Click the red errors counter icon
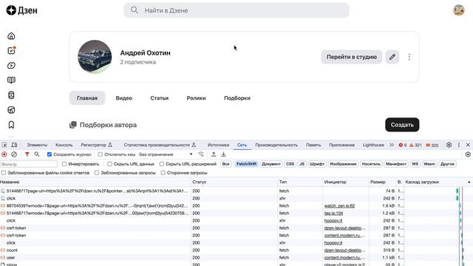This screenshot has height=266, width=473. point(402,145)
